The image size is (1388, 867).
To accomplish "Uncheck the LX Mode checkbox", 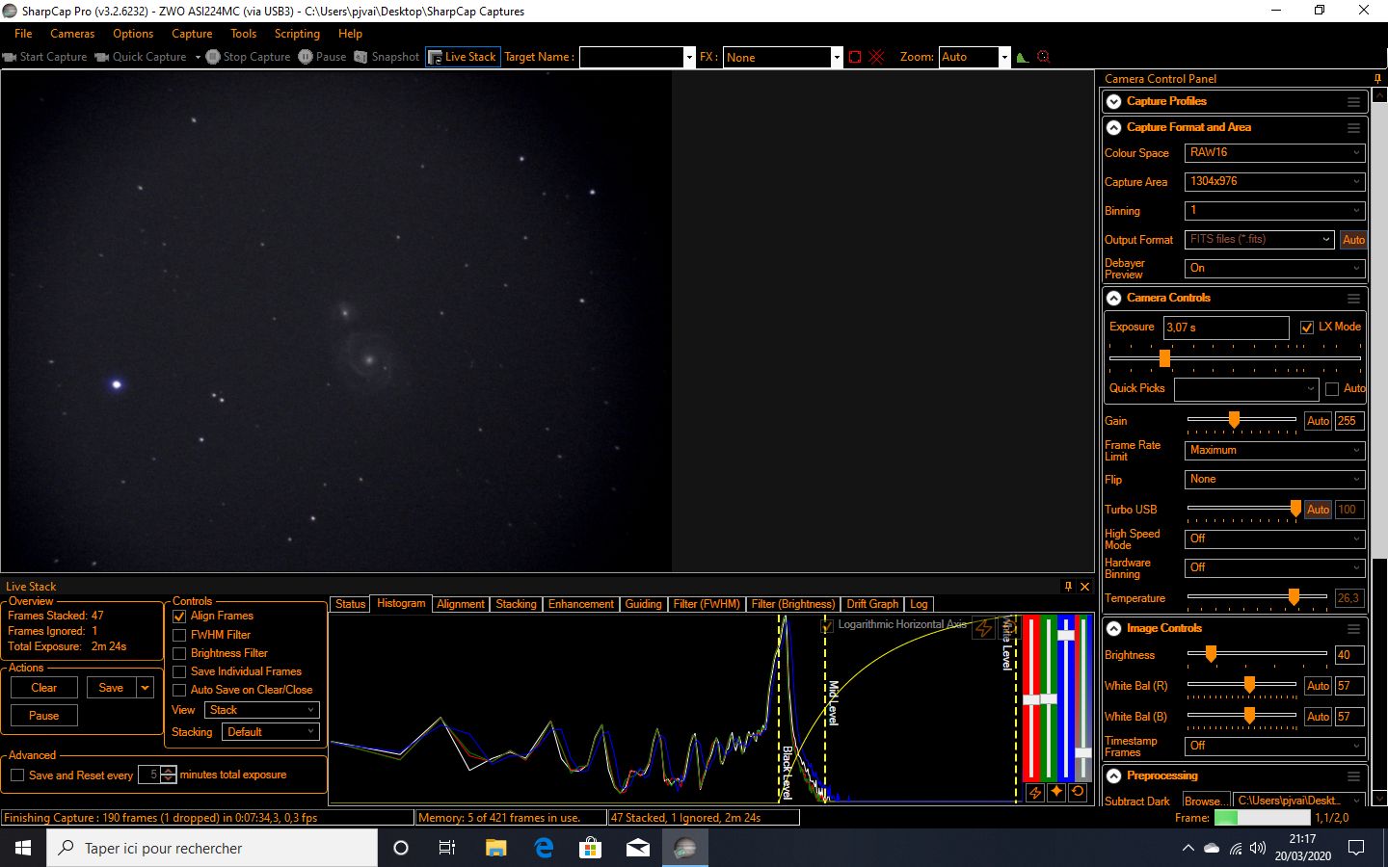I will click(1307, 328).
